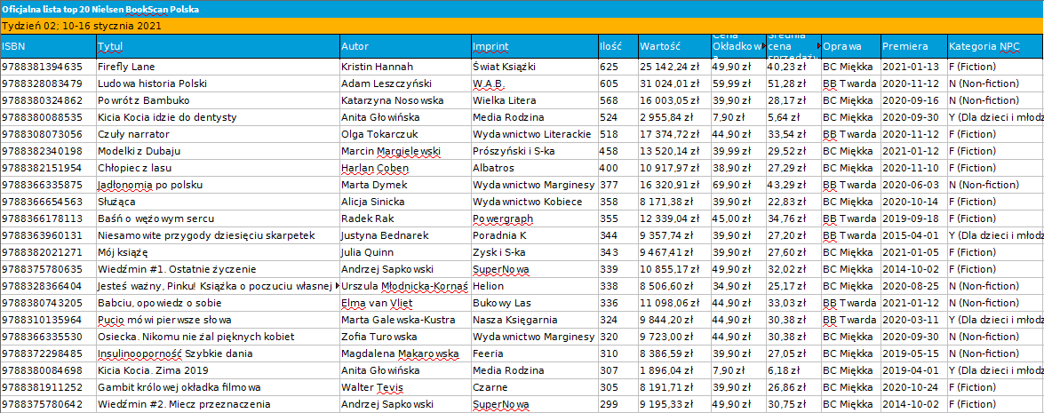The image size is (1044, 413).
Task: Click the Wartość column header
Action: coord(673,46)
